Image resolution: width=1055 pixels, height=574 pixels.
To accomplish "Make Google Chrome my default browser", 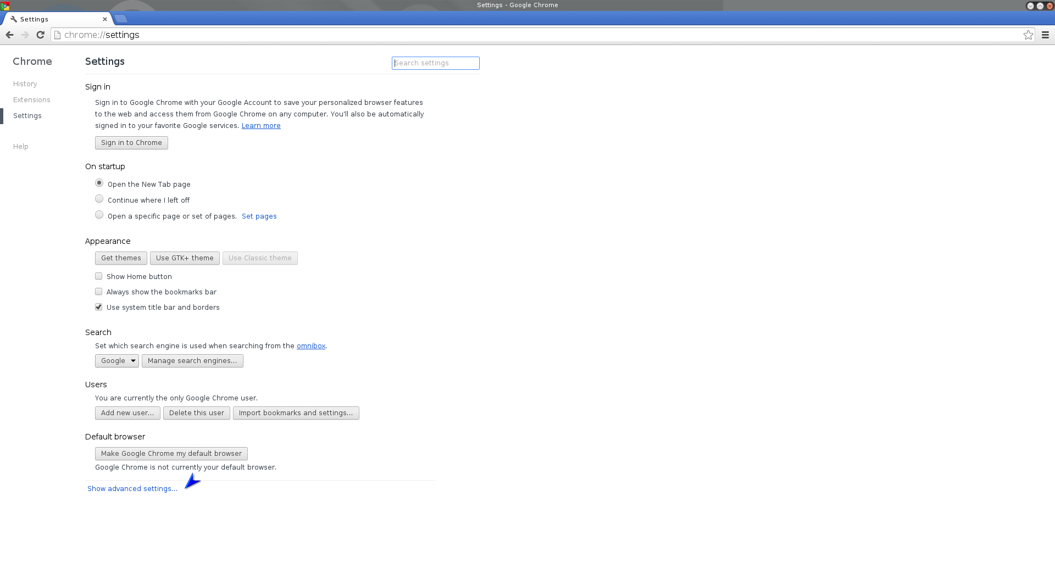I will tap(171, 454).
